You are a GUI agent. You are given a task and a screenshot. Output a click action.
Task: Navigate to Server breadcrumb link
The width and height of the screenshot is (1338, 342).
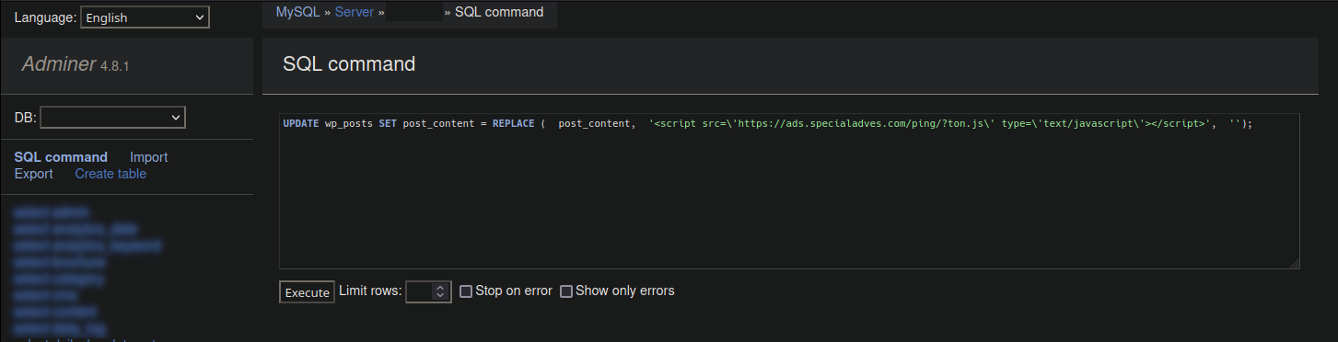tap(354, 12)
